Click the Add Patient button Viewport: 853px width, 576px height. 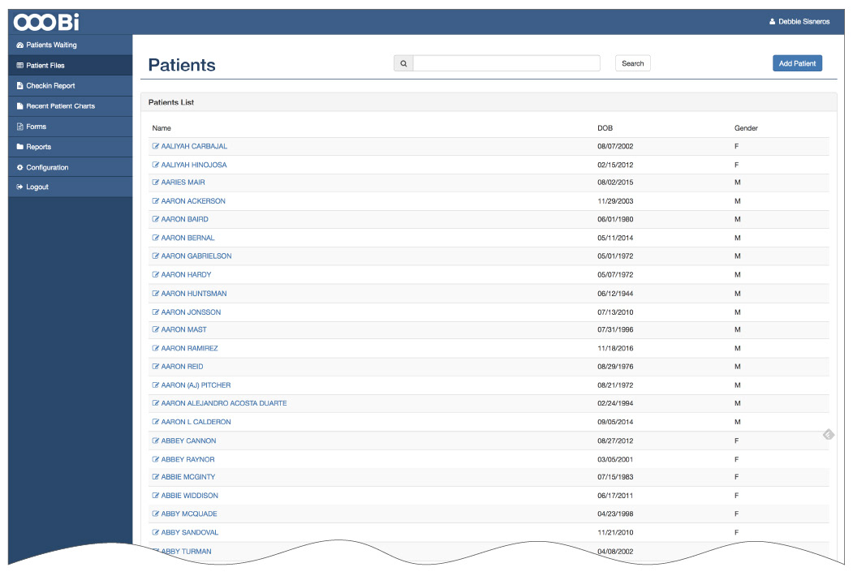coord(797,63)
